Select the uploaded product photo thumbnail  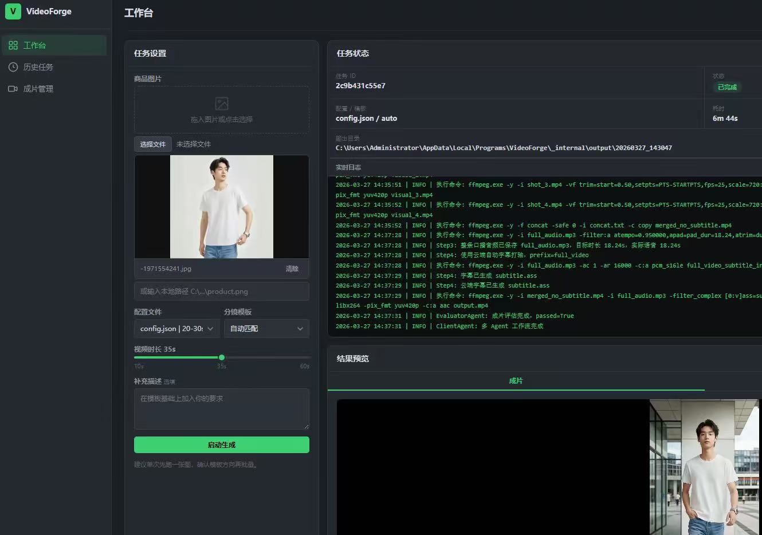221,207
